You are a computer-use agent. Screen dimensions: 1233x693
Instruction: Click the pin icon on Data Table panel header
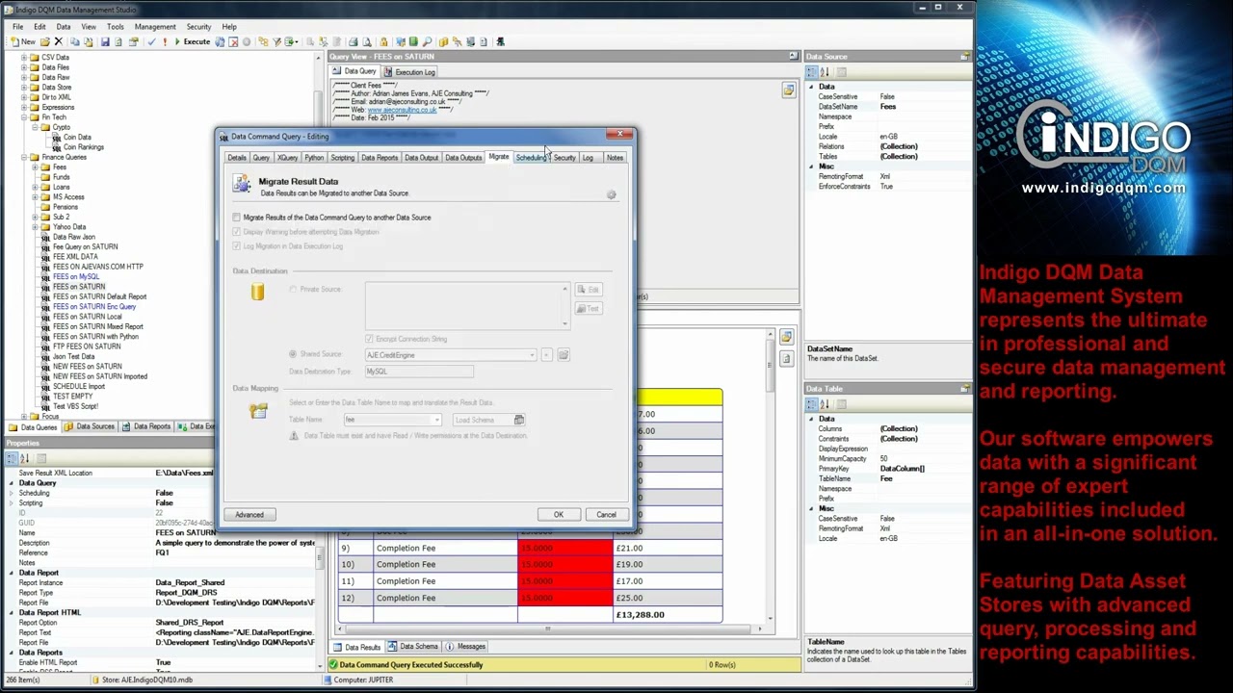click(x=964, y=389)
